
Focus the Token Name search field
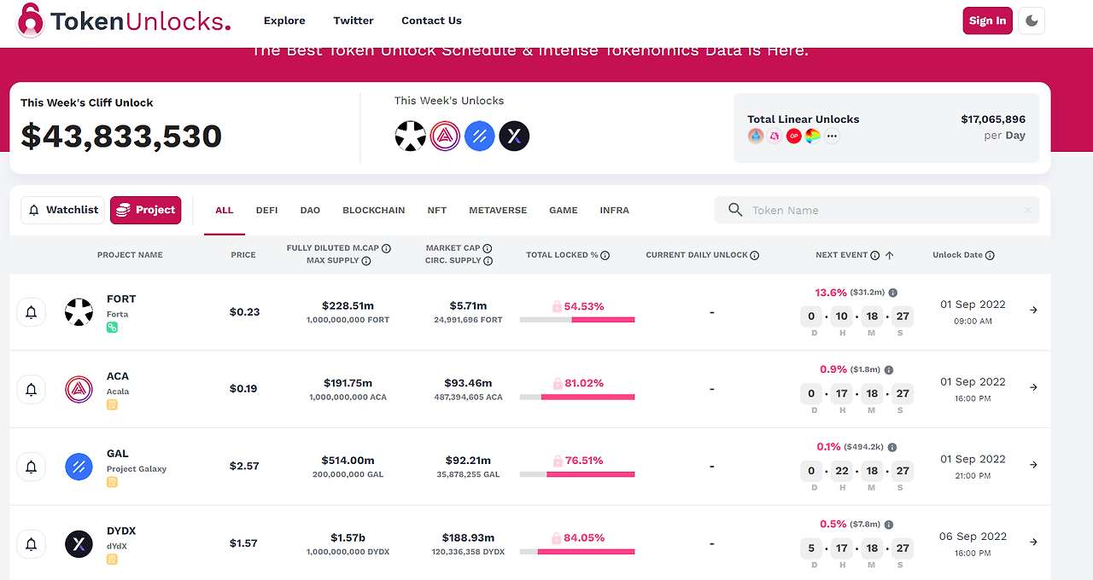(877, 210)
